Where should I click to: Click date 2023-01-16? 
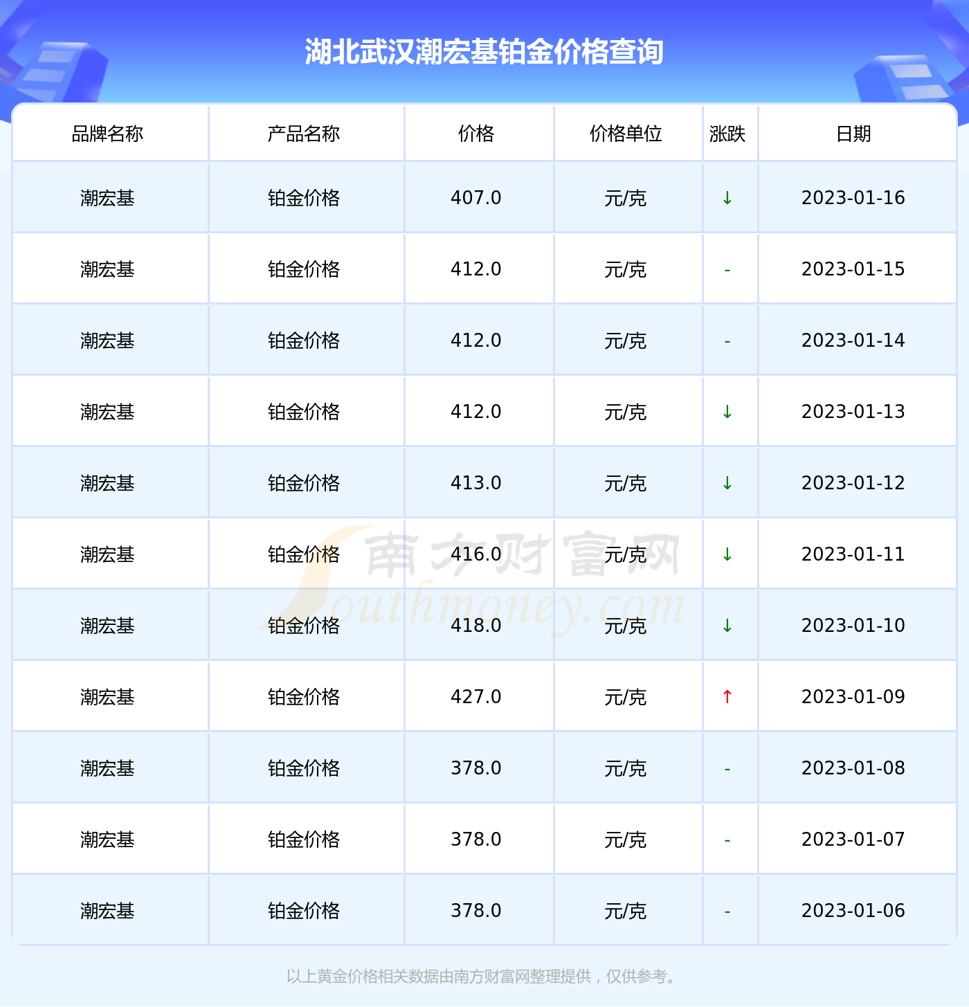[x=853, y=198]
